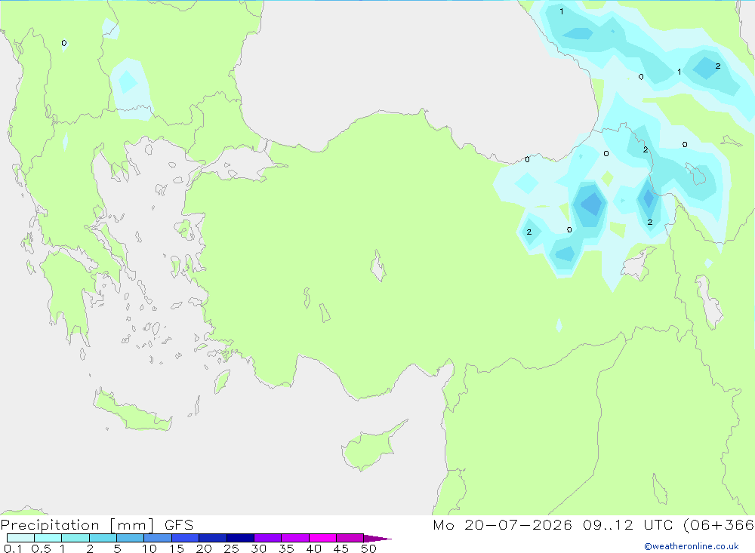Pick the 30–35 mm legend swatch
This screenshot has height=553, width=755.
pyautogui.click(x=268, y=538)
